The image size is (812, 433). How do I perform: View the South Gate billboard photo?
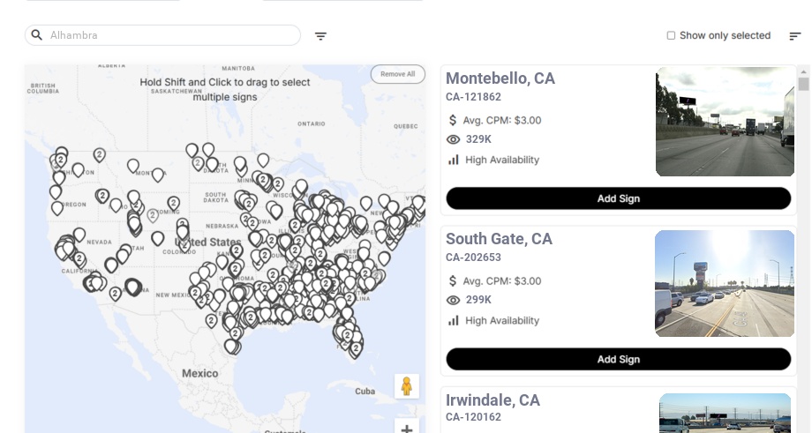tap(725, 283)
